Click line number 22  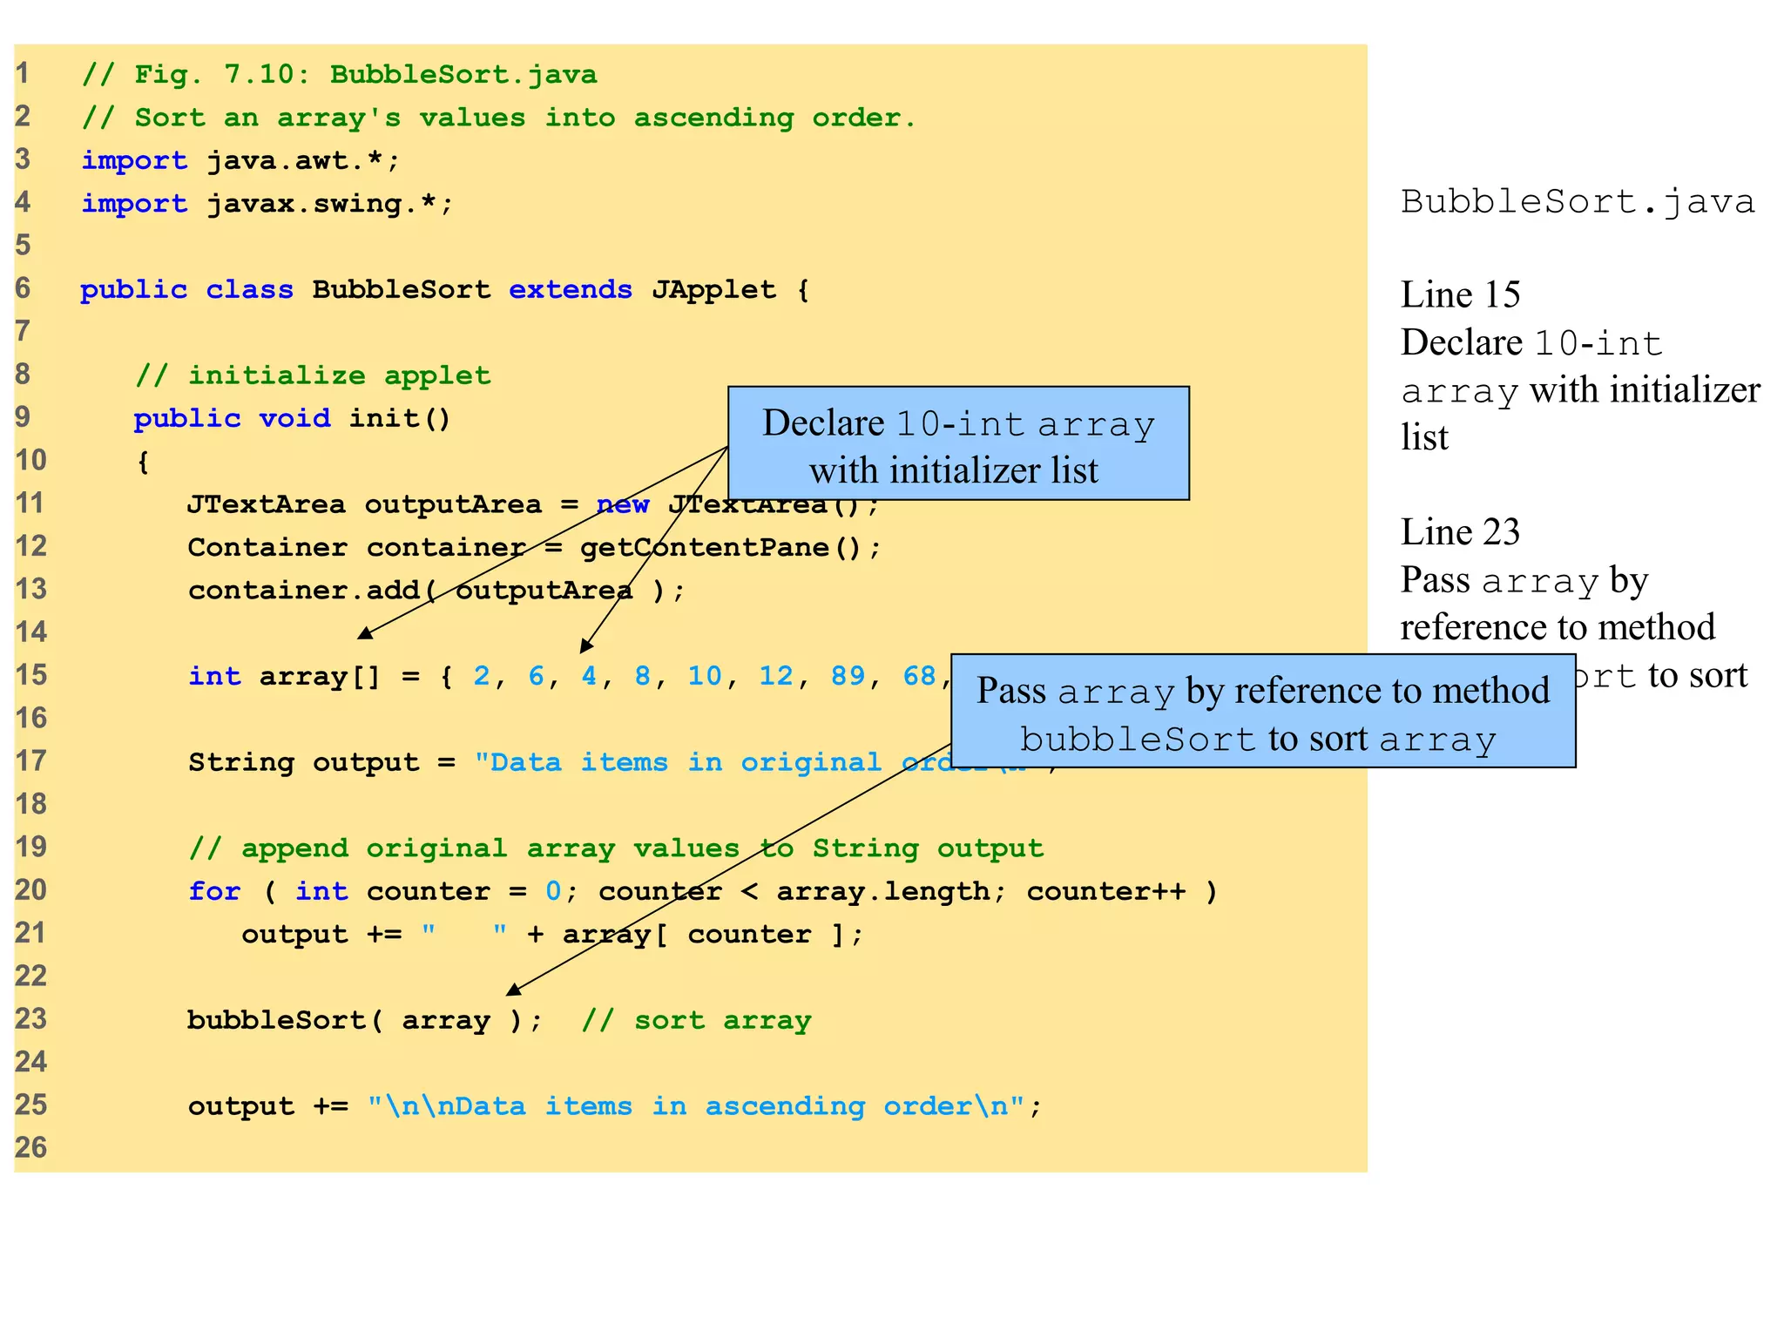click(30, 976)
